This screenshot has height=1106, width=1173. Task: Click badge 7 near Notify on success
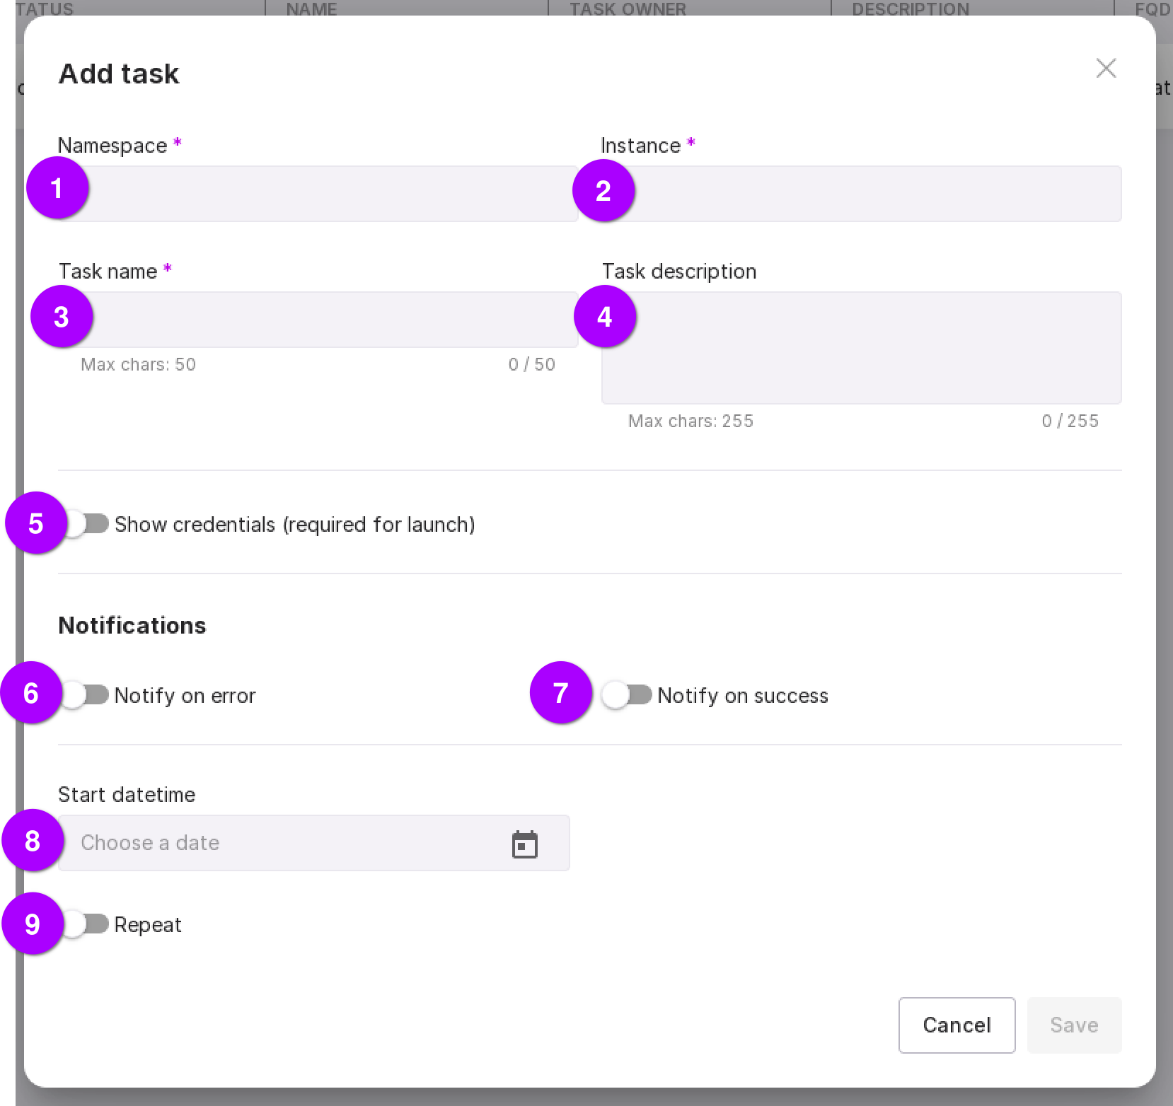click(x=560, y=693)
